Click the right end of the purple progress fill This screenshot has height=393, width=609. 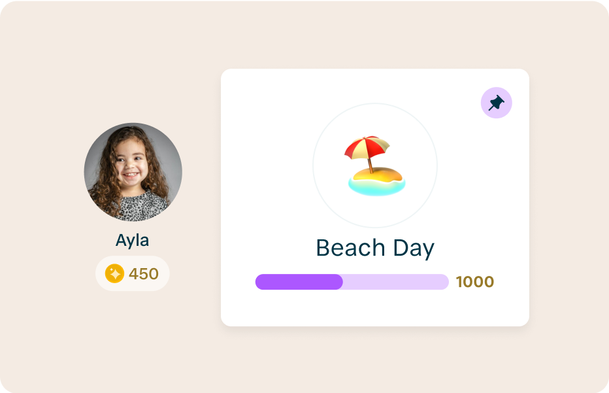click(x=339, y=282)
